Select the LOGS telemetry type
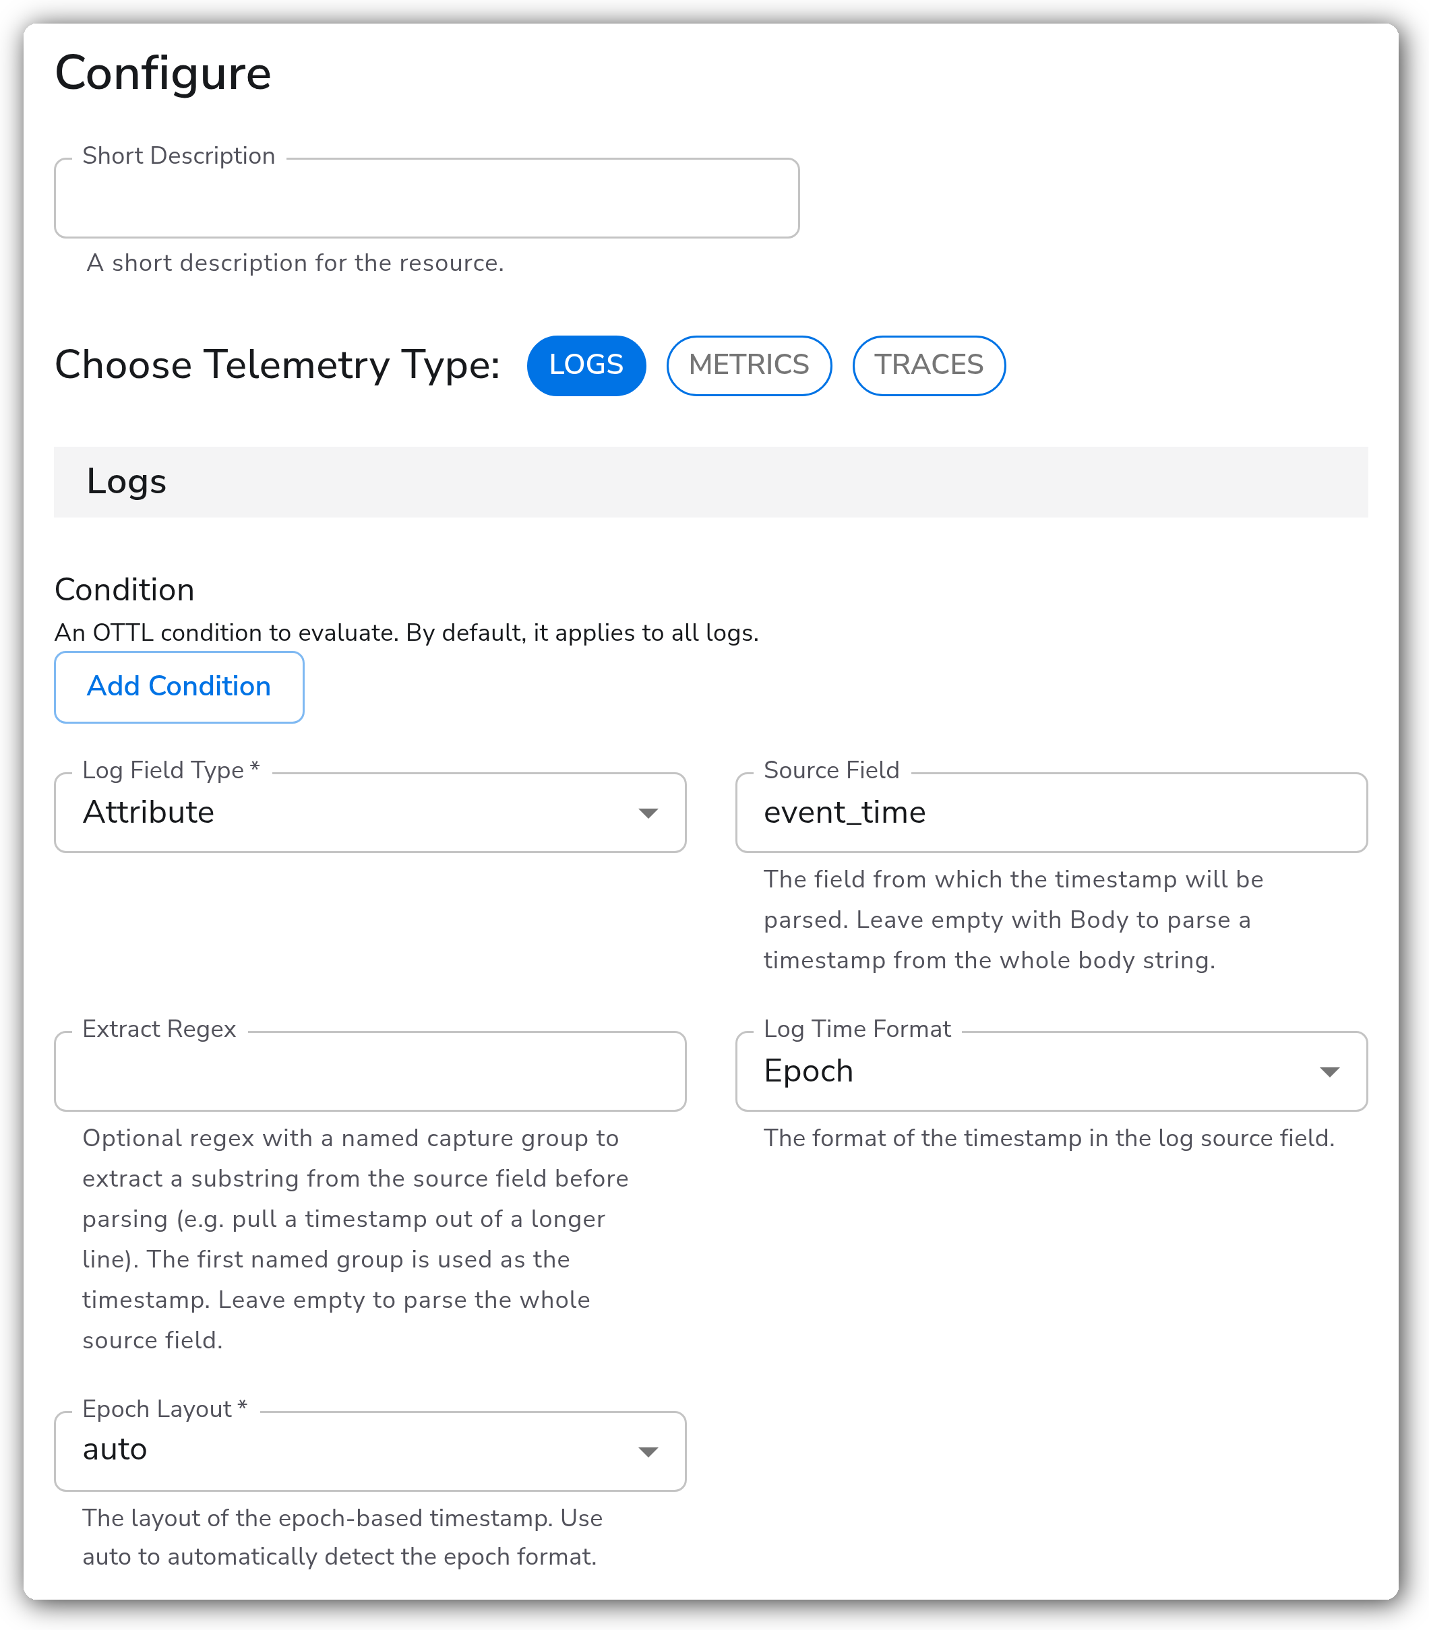The height and width of the screenshot is (1630, 1429). 586,365
